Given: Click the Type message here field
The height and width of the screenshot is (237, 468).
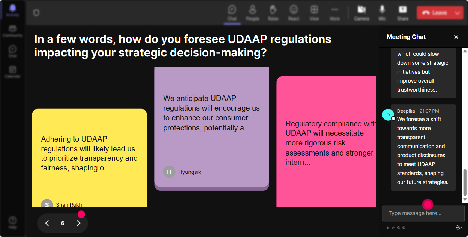Looking at the screenshot, I should (423, 213).
